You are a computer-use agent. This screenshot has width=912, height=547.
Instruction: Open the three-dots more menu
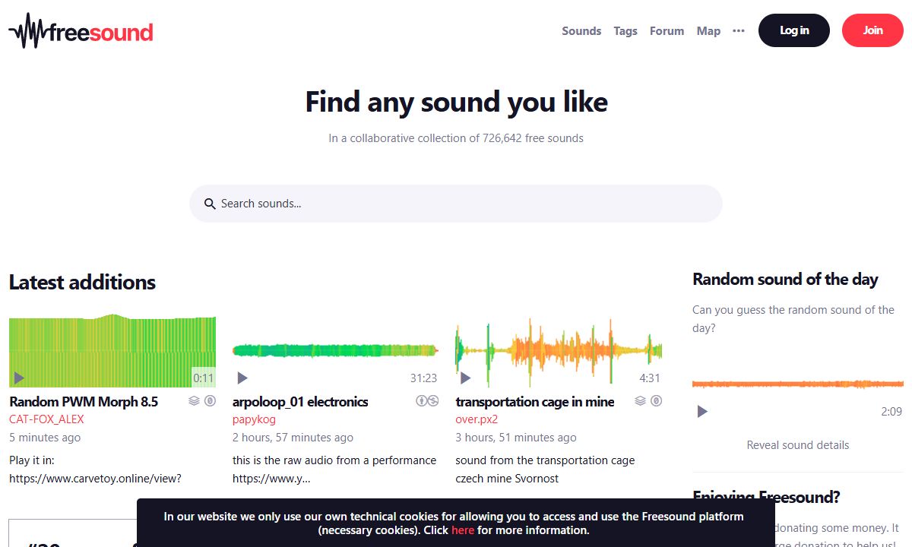(739, 31)
